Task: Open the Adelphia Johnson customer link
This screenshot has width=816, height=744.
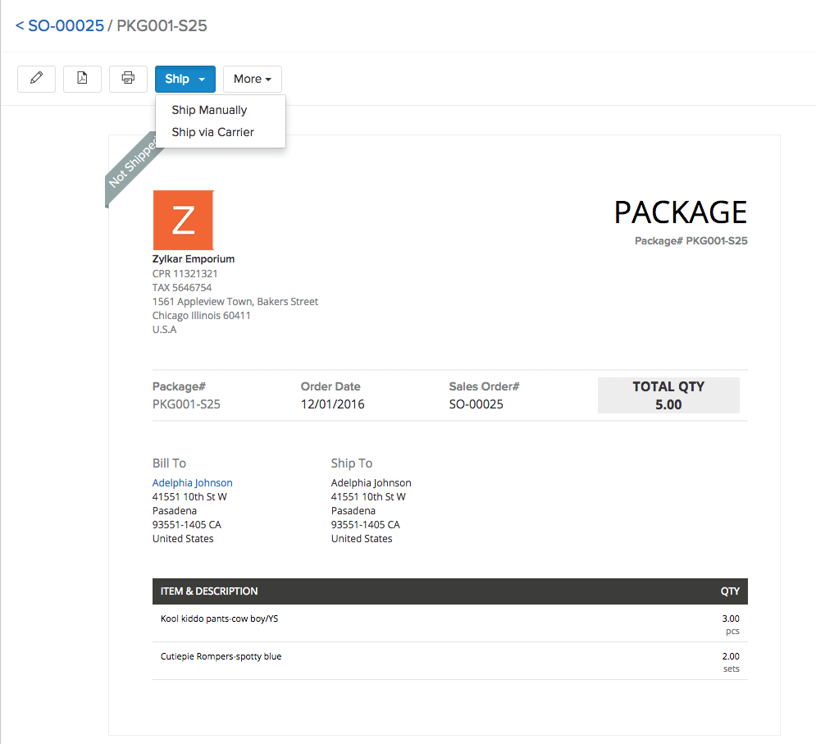Action: [x=192, y=482]
